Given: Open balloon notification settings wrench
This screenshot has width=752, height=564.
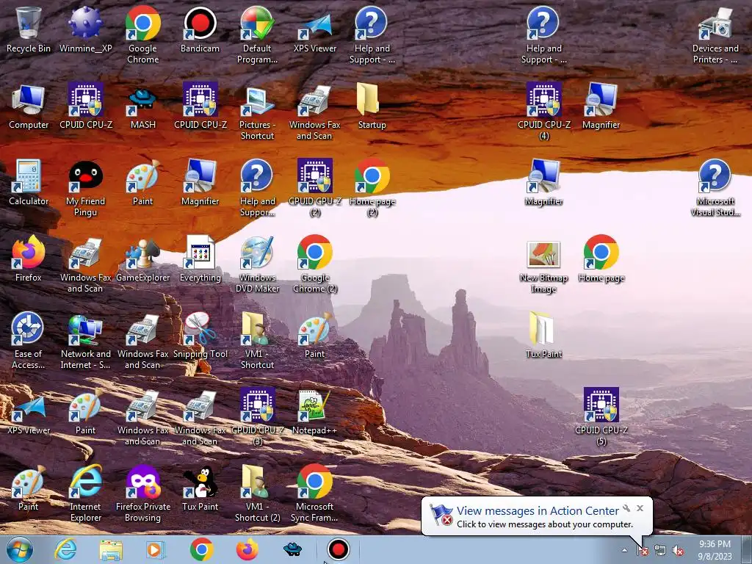Looking at the screenshot, I should (x=626, y=508).
